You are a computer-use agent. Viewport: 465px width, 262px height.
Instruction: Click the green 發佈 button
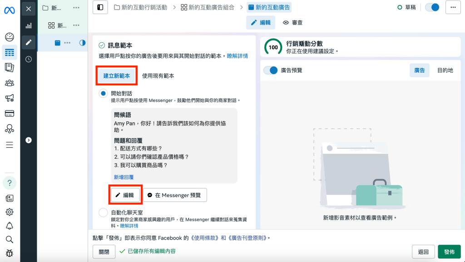(449, 252)
